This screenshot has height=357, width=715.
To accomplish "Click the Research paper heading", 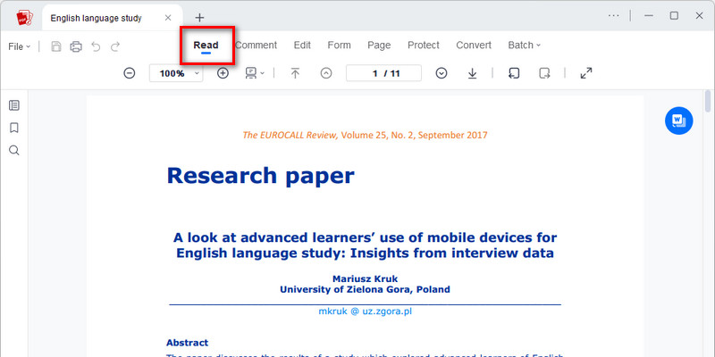I will click(260, 175).
